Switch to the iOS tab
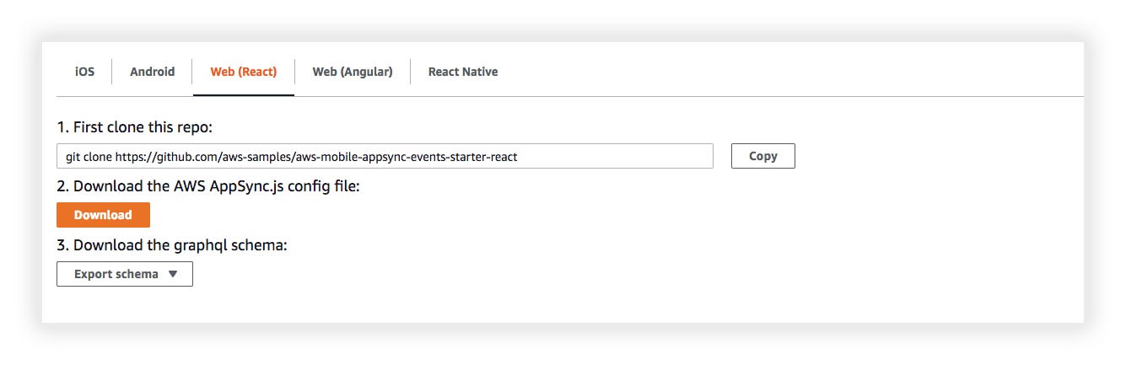Viewport: 1126px width, 365px height. [84, 72]
